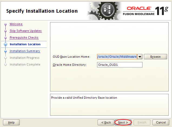172x127 pixels.
Task: Click the Installation Progress step label
Action: point(25,58)
